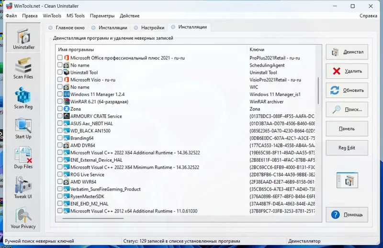Check the Microsoft Office 2021 checkbox
383x248 pixels.
(60, 58)
